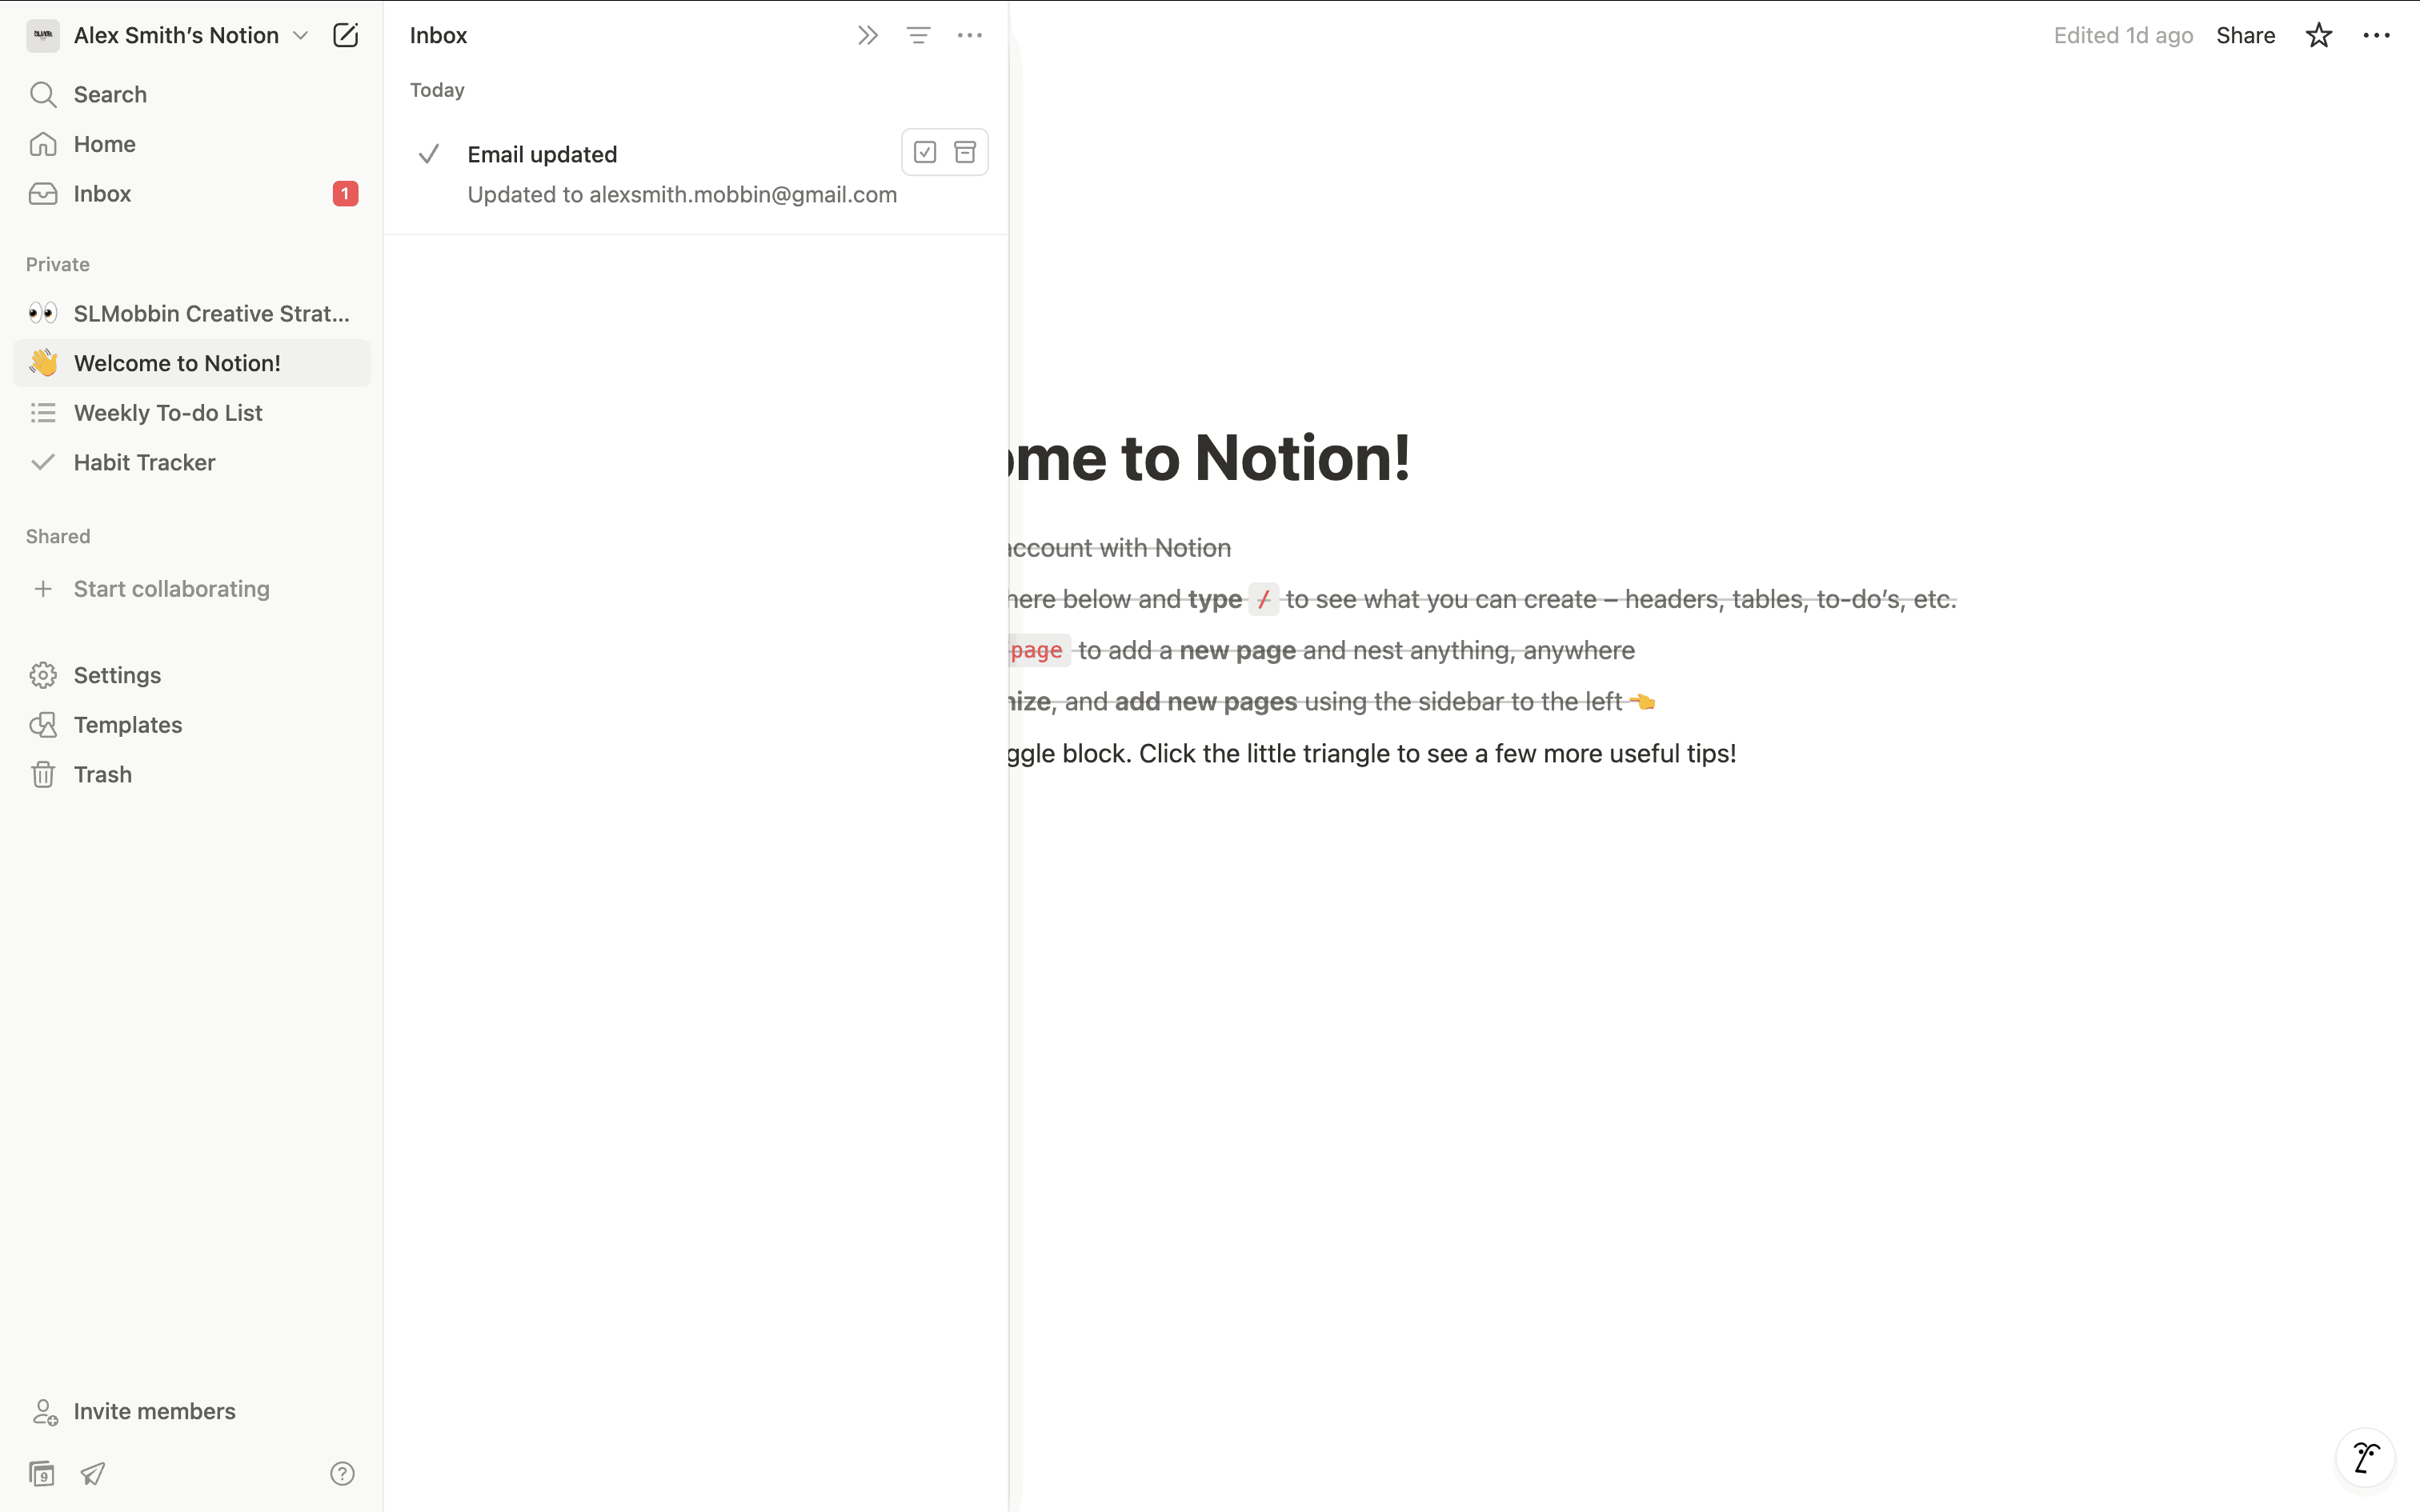This screenshot has height=1512, width=2420.
Task: Open help question mark icon
Action: click(x=342, y=1473)
